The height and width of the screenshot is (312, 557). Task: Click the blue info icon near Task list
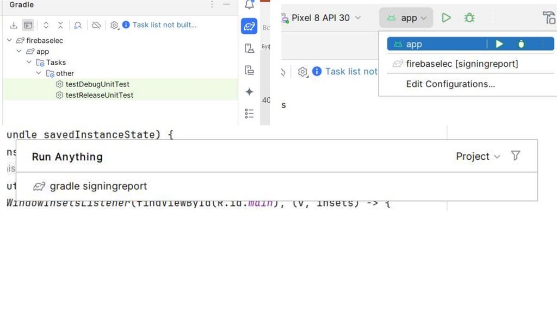tap(126, 25)
